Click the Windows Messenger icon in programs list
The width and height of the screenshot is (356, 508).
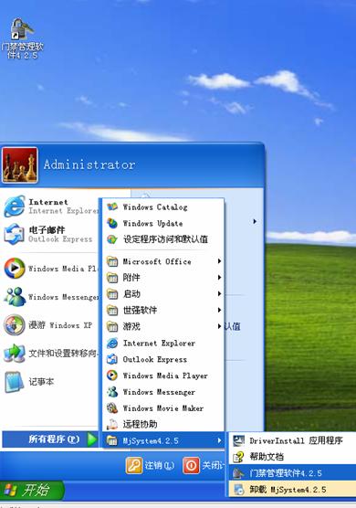tap(112, 392)
